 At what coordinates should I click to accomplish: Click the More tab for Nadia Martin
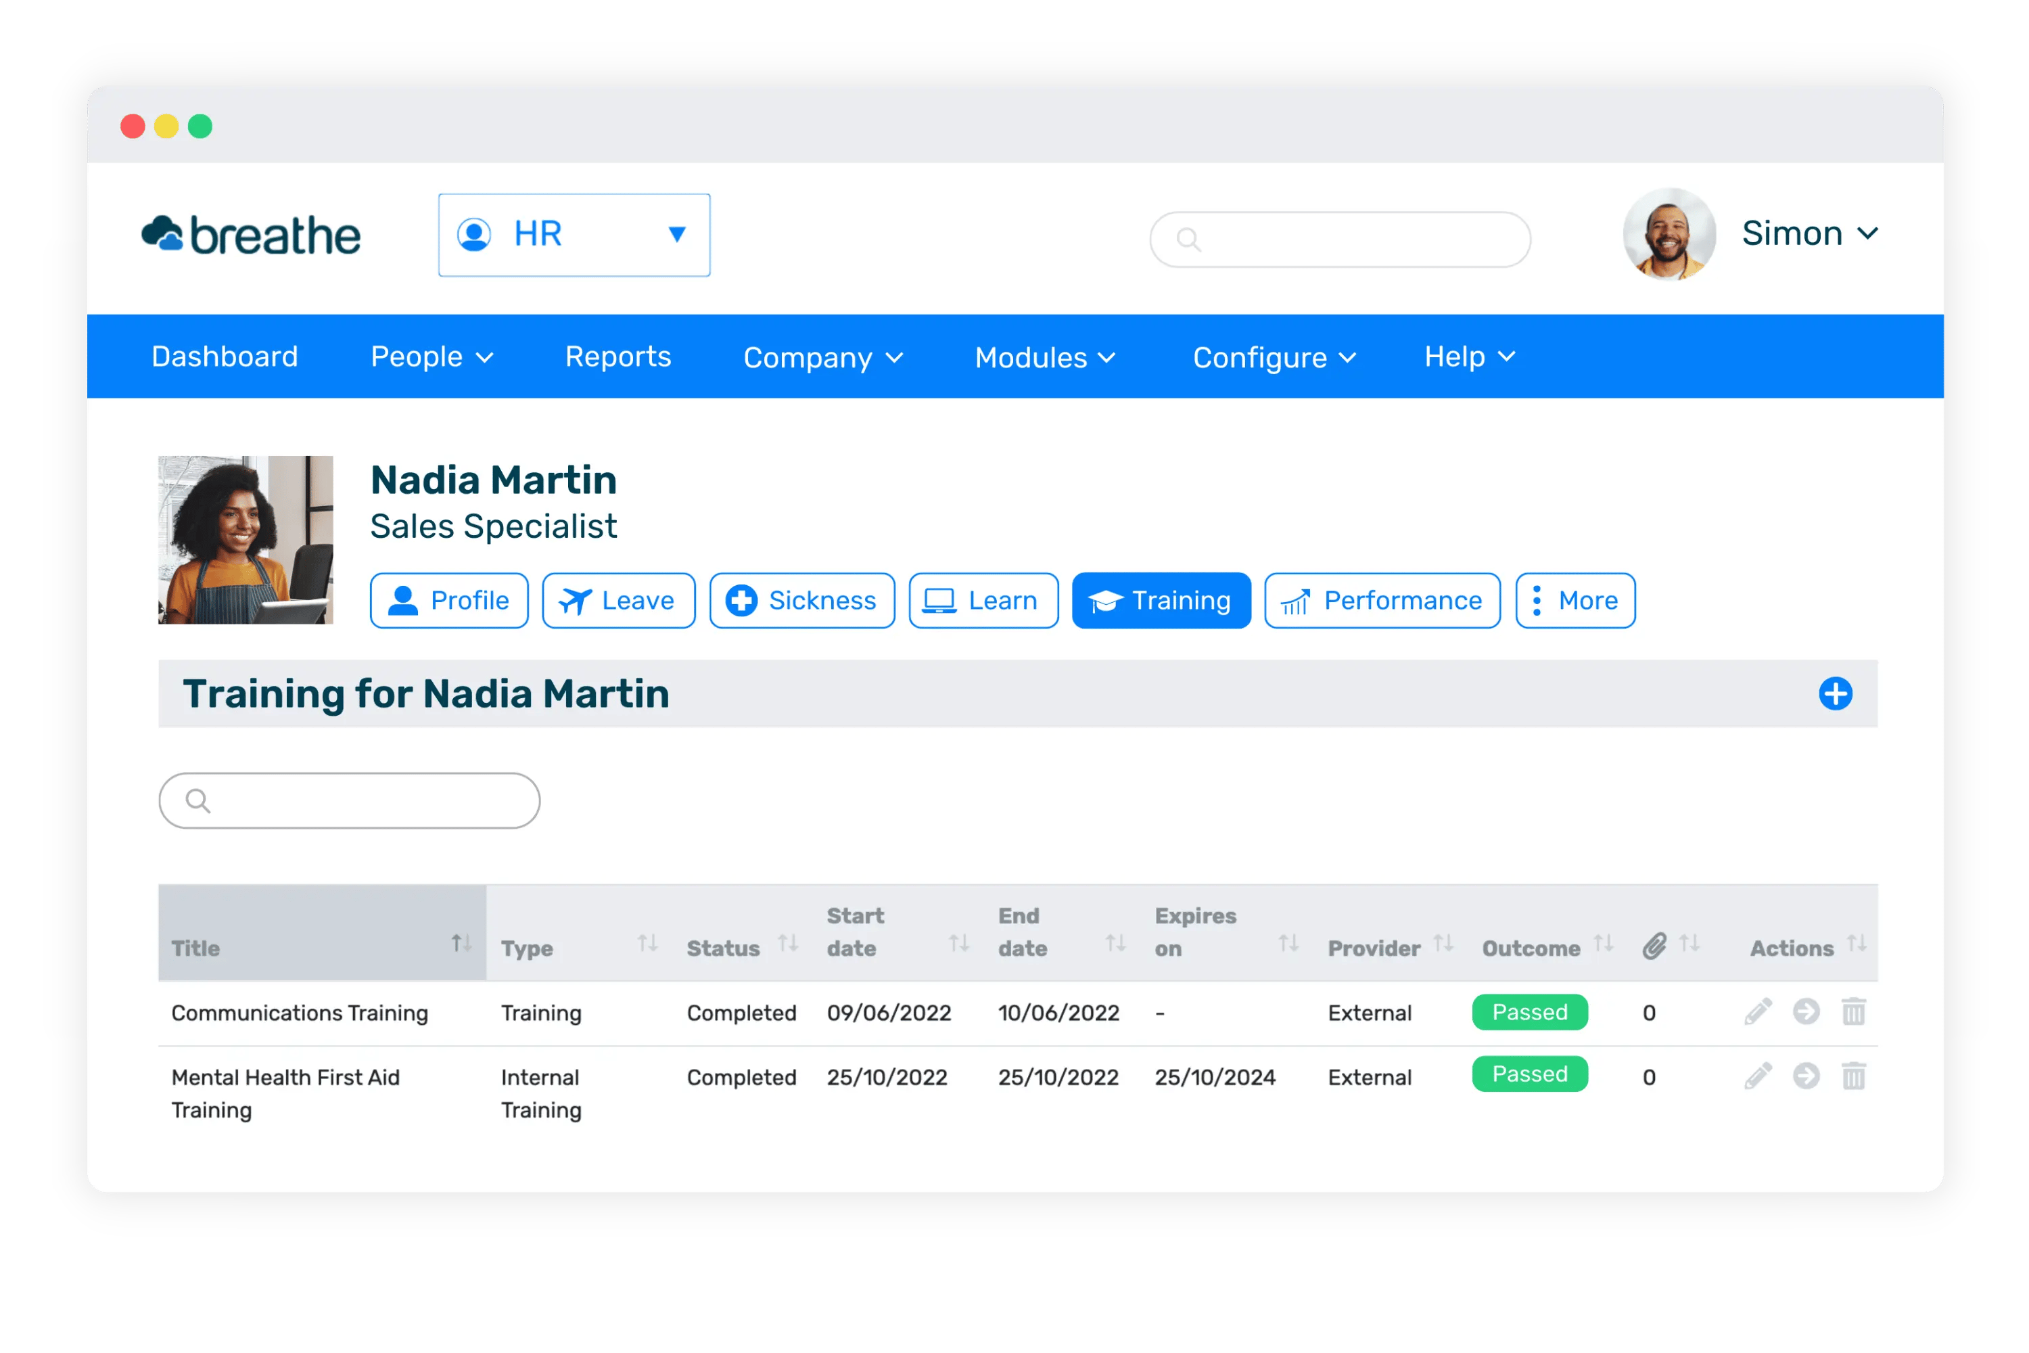tap(1575, 599)
